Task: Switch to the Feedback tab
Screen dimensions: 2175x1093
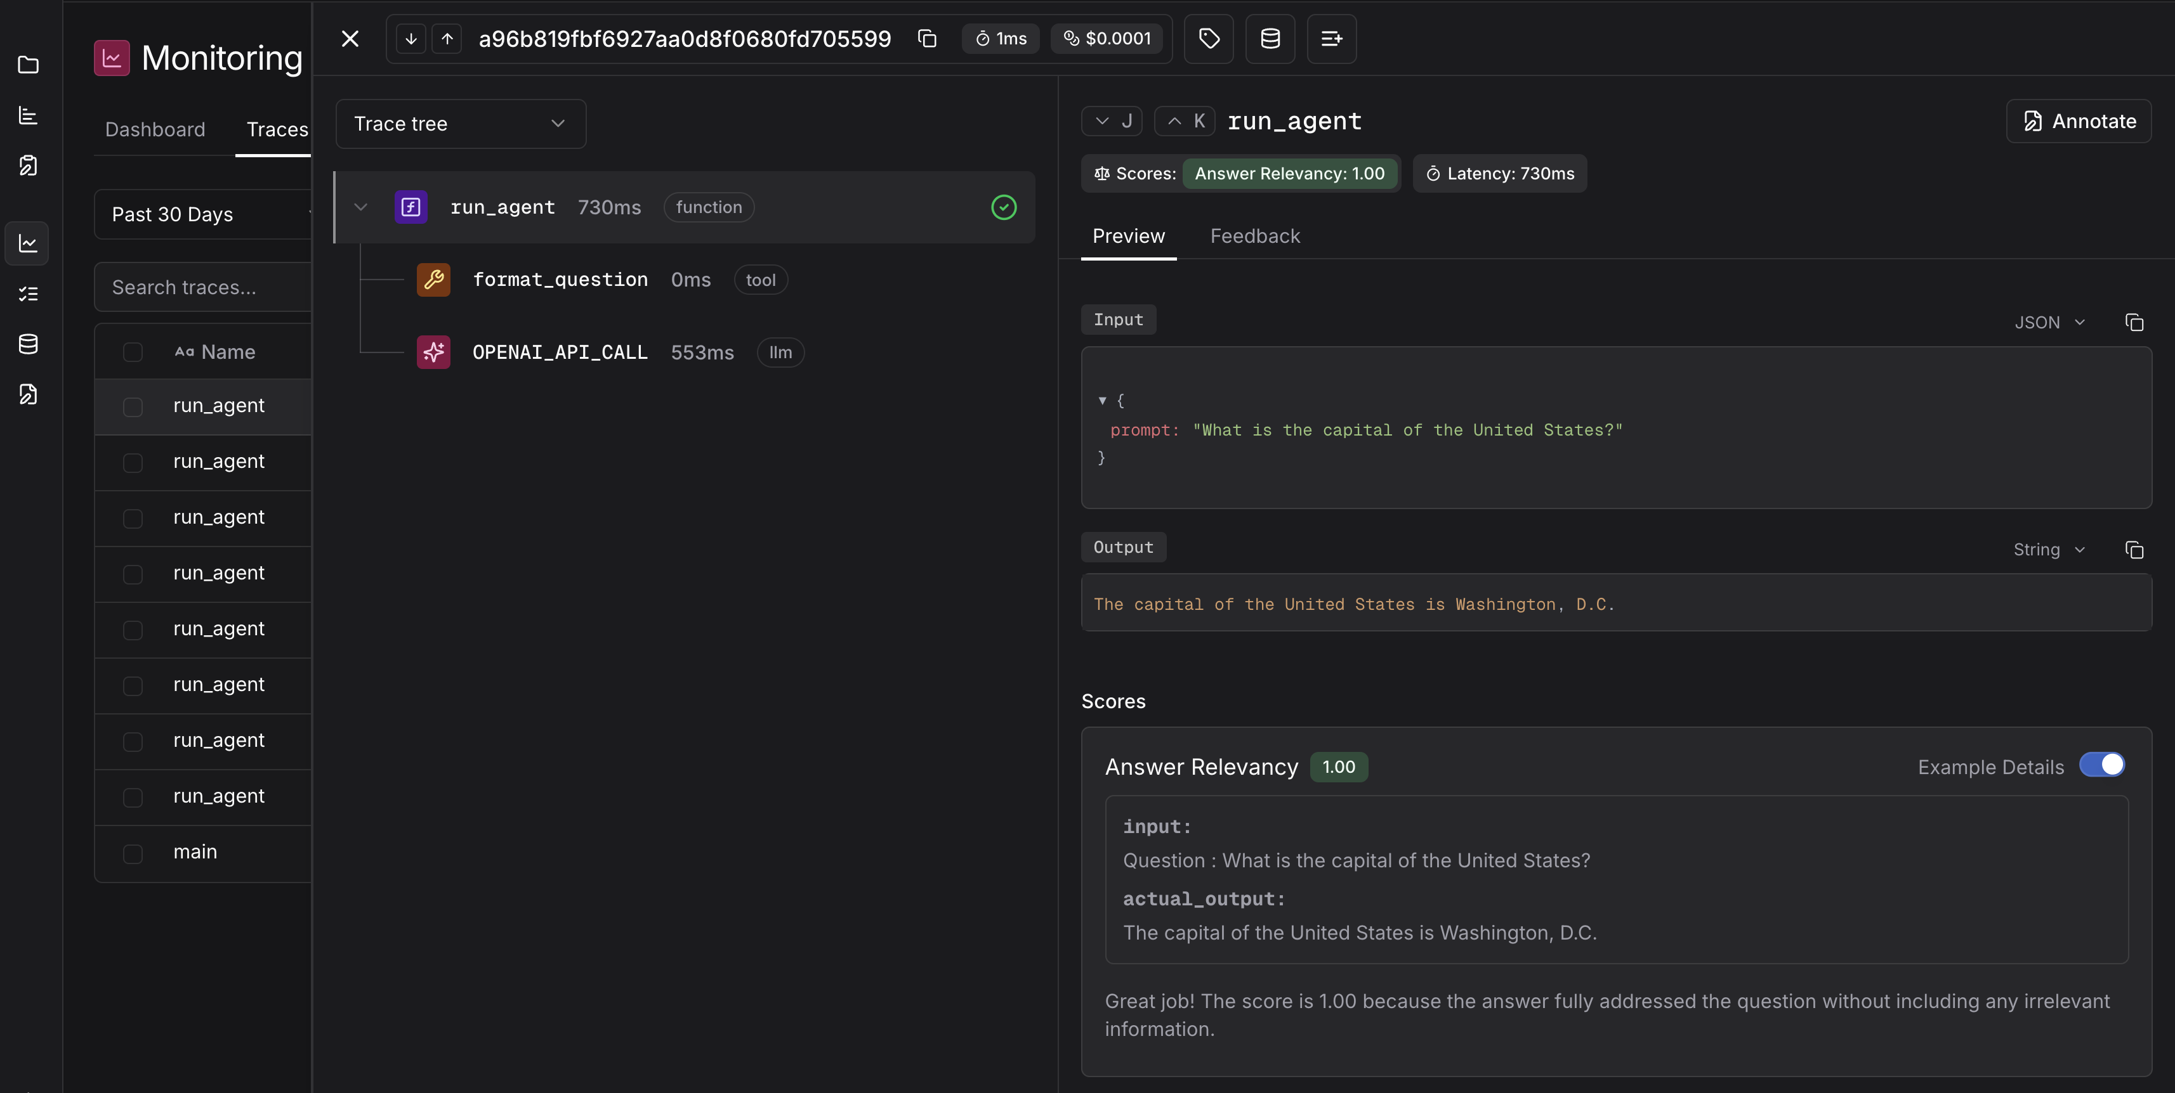Action: [1254, 236]
